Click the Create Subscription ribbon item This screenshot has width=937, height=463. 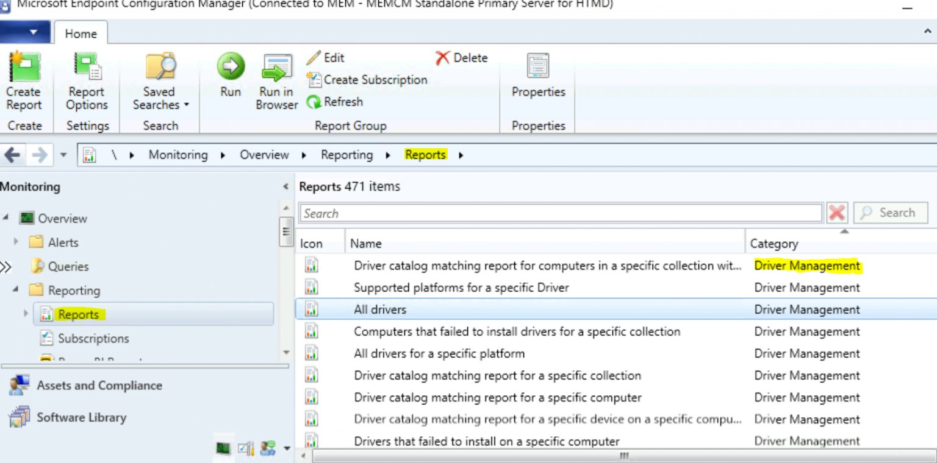point(367,80)
